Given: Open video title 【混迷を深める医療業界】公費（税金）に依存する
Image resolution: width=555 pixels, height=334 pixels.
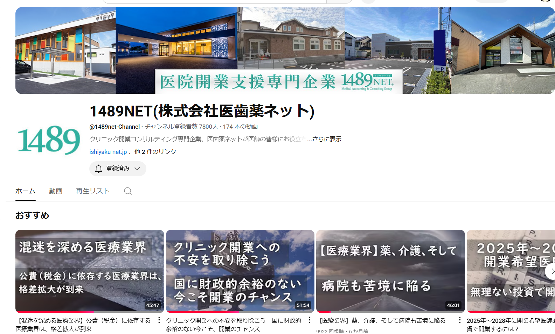Looking at the screenshot, I should (x=83, y=325).
